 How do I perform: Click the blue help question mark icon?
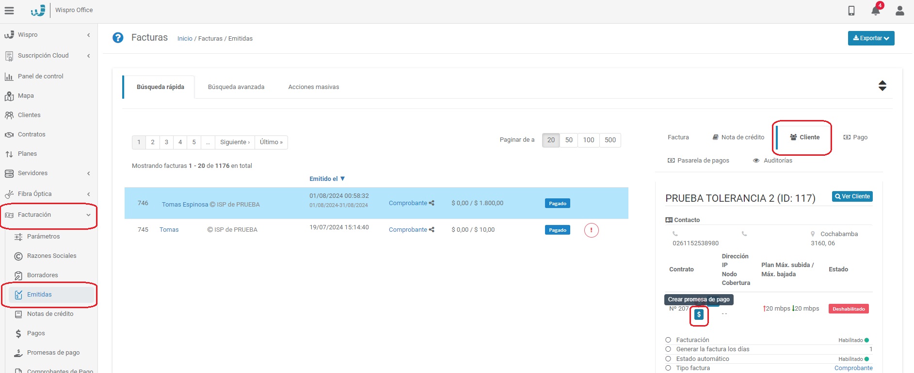point(118,38)
